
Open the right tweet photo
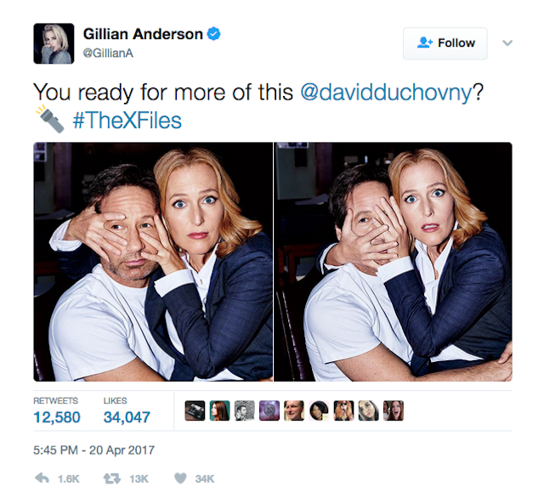393,262
